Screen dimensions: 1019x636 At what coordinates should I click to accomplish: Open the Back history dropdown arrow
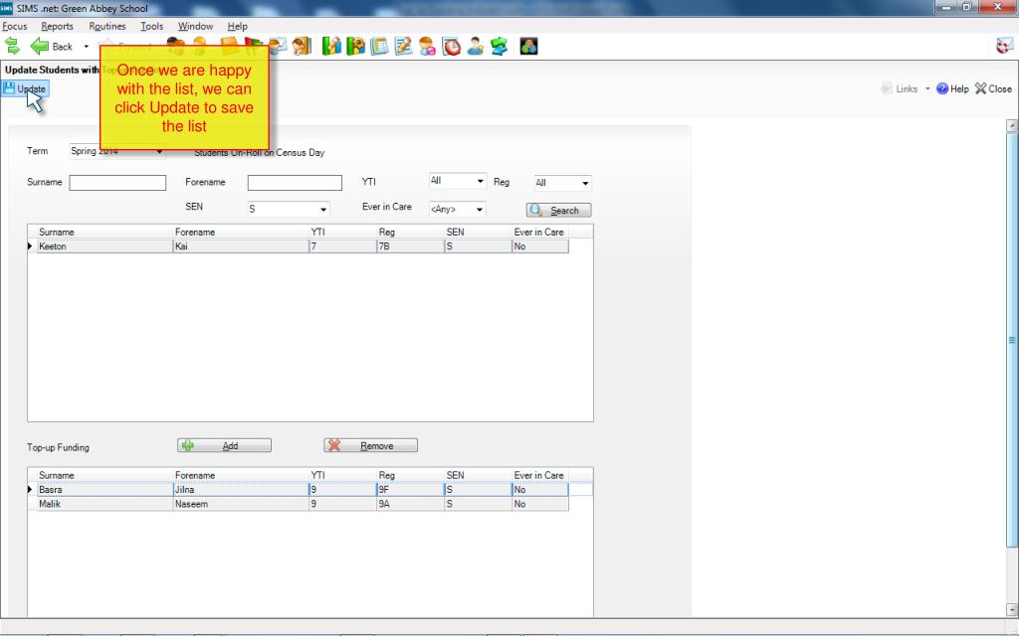[86, 47]
